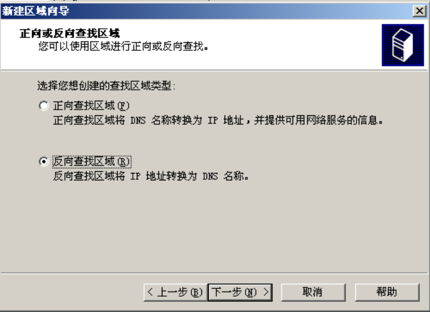Go to next step with 下一步(N)
Screen dimensions: 430x312
click(240, 292)
